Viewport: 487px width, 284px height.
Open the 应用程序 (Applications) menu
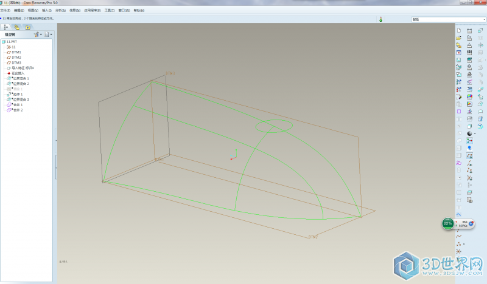(93, 10)
